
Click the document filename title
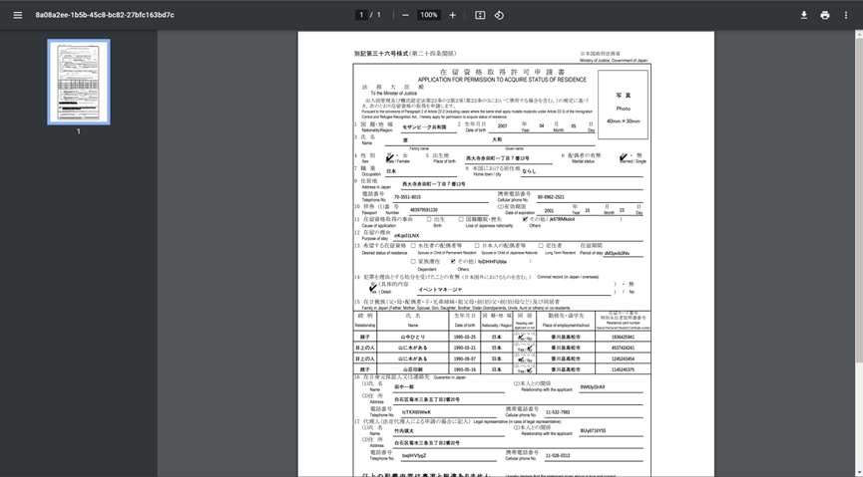pyautogui.click(x=104, y=15)
